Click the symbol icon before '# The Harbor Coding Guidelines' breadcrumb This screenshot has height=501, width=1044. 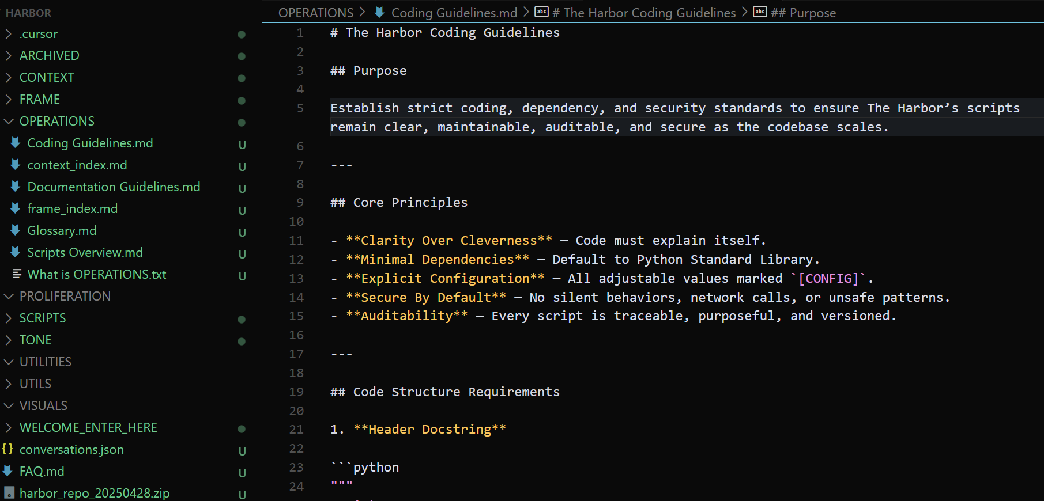(x=542, y=12)
